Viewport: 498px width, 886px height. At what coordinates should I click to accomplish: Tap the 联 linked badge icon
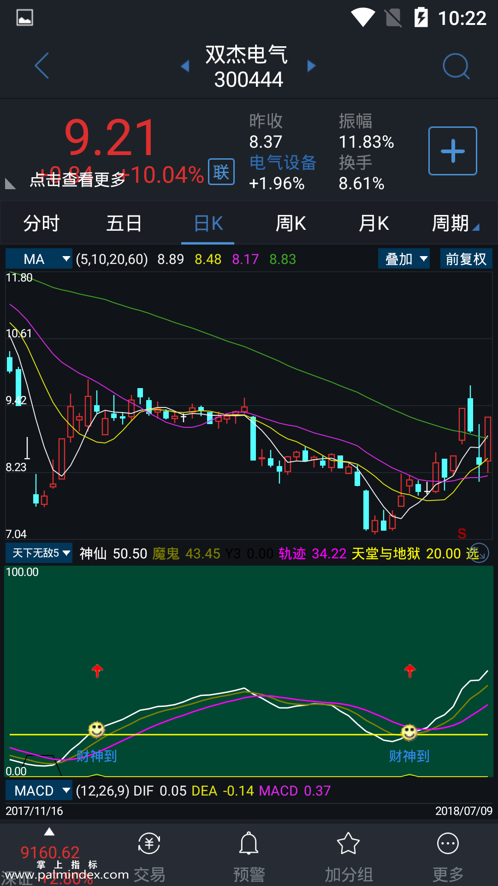click(x=221, y=172)
